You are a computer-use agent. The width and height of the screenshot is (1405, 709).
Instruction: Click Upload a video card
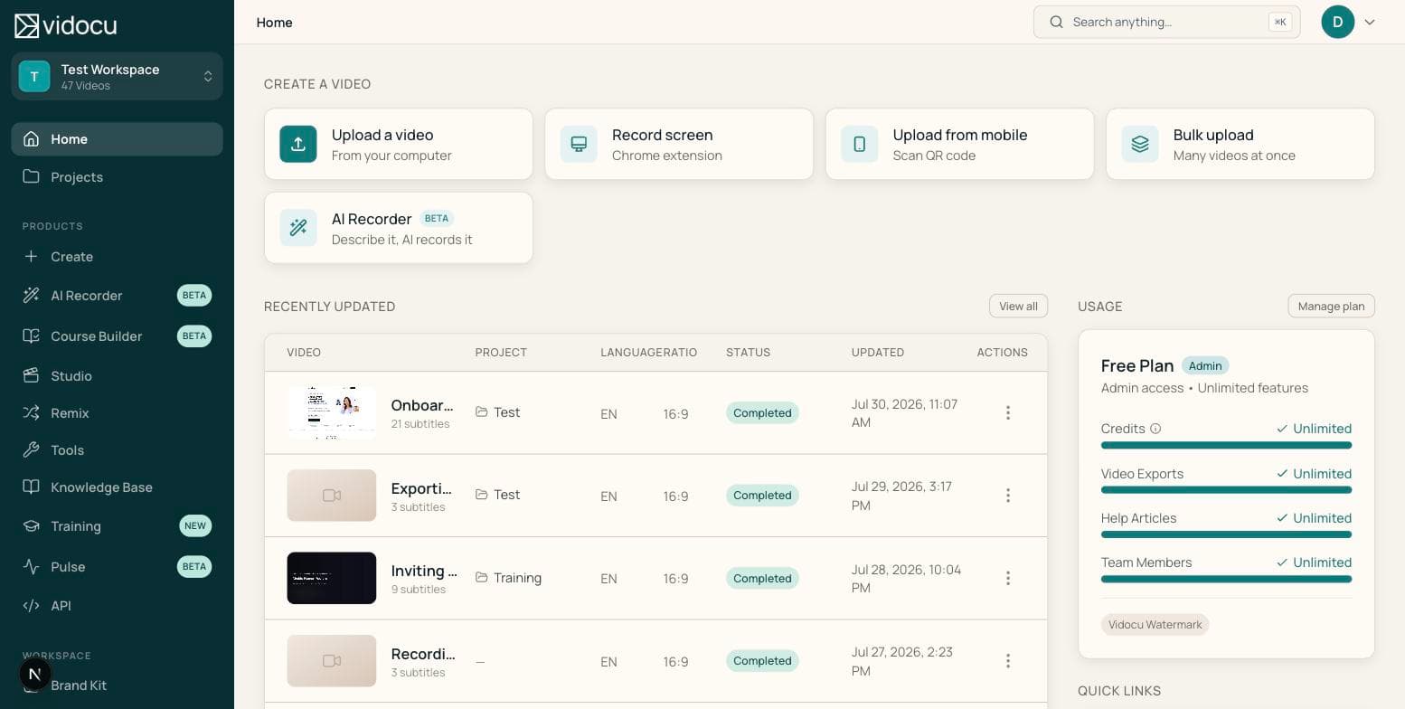pyautogui.click(x=399, y=144)
